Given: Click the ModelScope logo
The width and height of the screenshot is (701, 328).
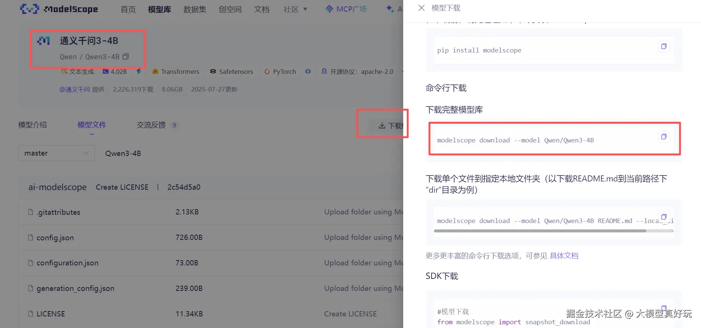Looking at the screenshot, I should 59,9.
